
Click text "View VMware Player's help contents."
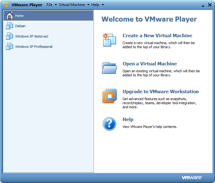pyautogui.click(x=150, y=127)
